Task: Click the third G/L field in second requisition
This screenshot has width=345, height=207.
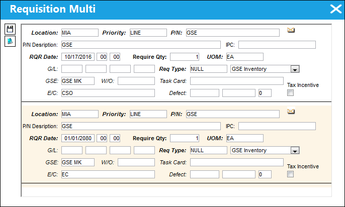Action: point(120,151)
